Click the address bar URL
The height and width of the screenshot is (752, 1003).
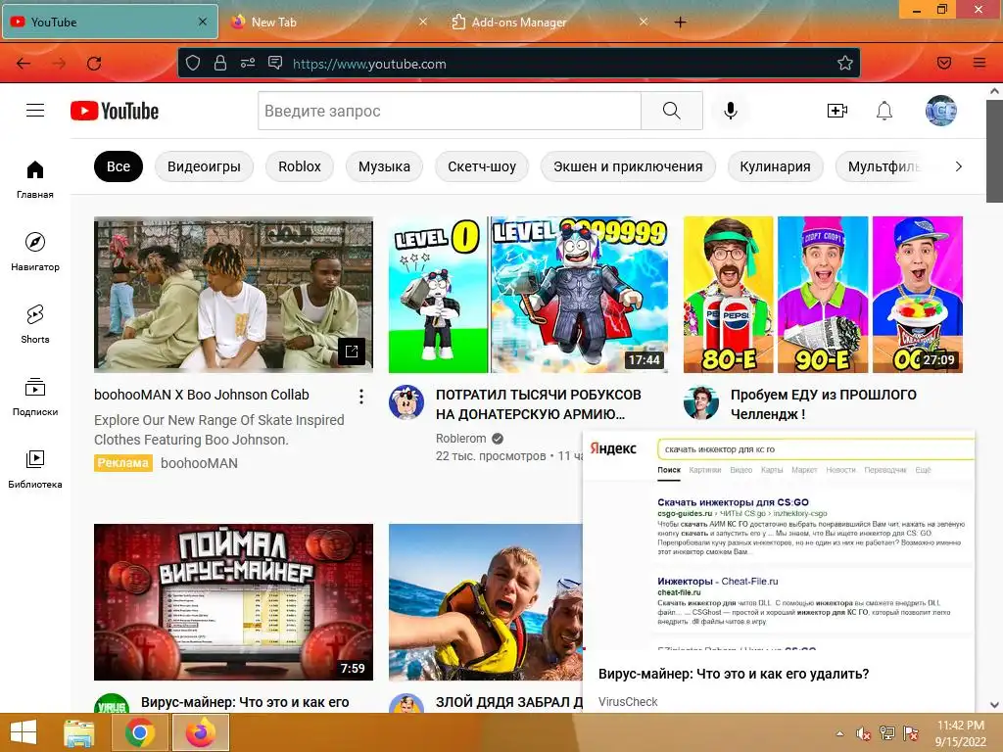(369, 64)
